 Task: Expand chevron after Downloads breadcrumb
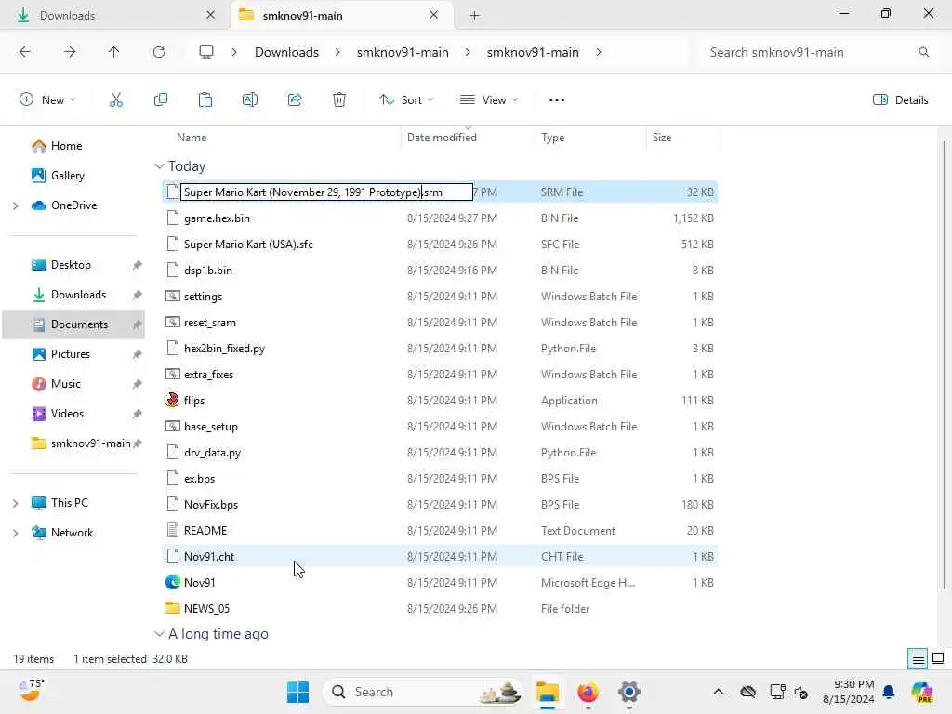click(337, 52)
